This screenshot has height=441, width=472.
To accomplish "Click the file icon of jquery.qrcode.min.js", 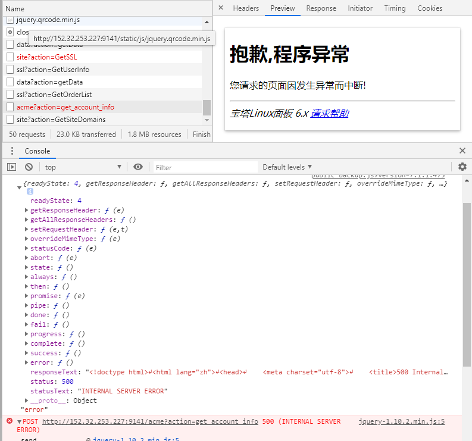I will click(10, 20).
